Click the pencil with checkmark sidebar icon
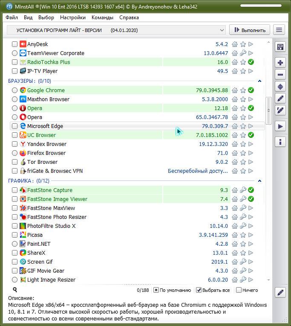Image resolution: width=291 pixels, height=326 pixels. [280, 110]
